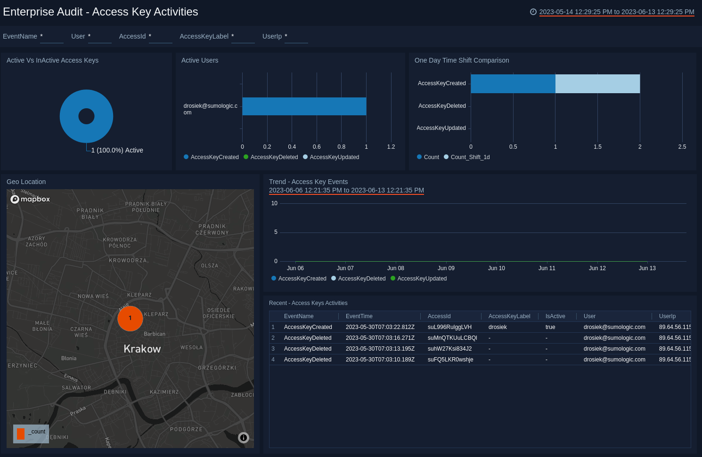702x457 pixels.
Task: Click the AccessKeyLabel filter field
Action: click(x=243, y=37)
